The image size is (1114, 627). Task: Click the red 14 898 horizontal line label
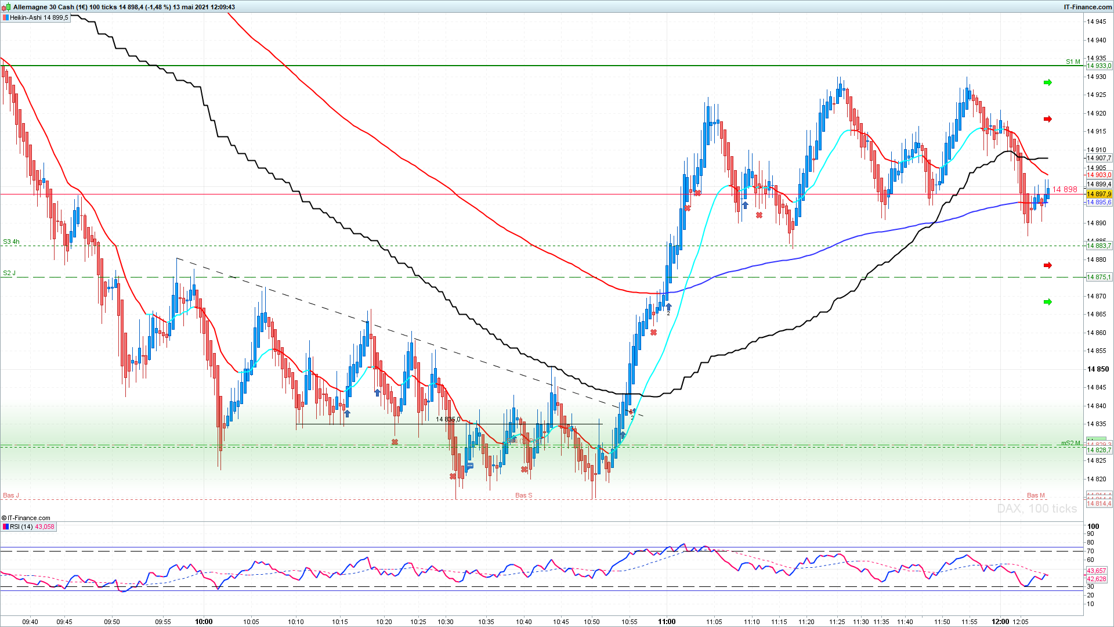(x=1065, y=189)
